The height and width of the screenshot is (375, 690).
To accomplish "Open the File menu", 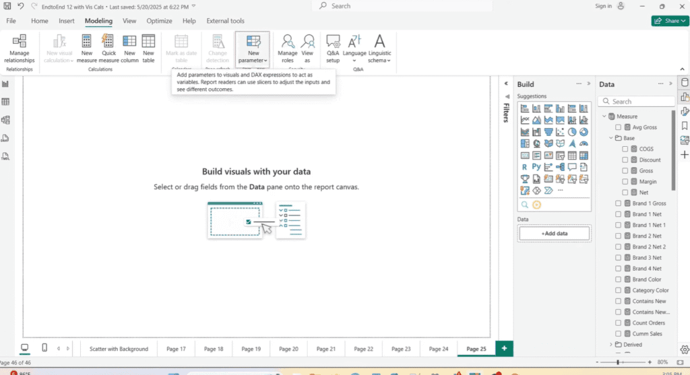I will pyautogui.click(x=11, y=21).
